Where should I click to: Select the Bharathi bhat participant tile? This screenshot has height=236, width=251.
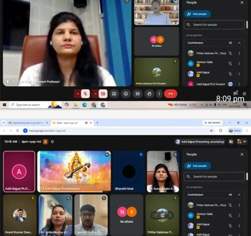pos(129,171)
